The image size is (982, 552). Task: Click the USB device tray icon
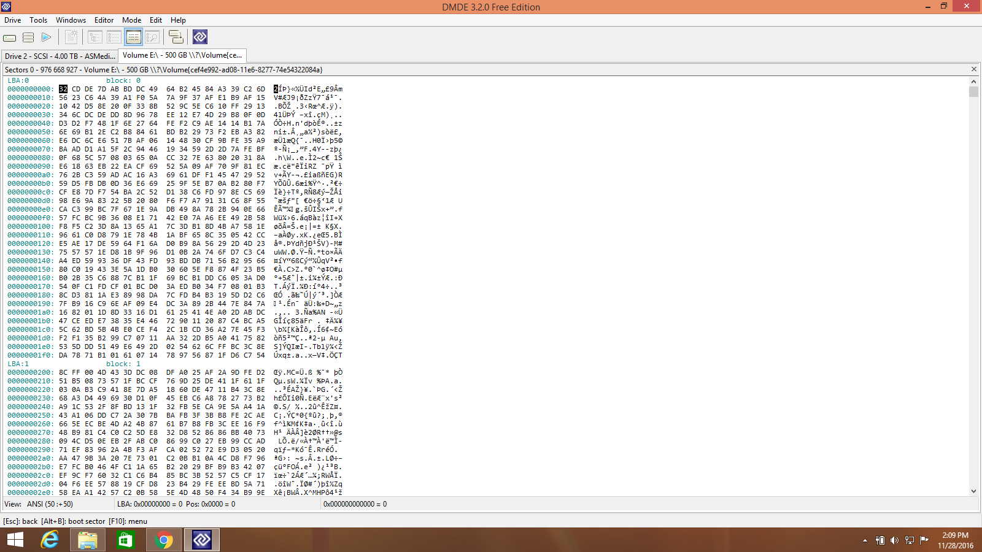[x=880, y=540]
